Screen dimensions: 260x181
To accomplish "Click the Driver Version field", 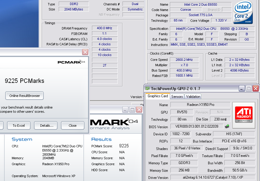I will click(213, 177).
